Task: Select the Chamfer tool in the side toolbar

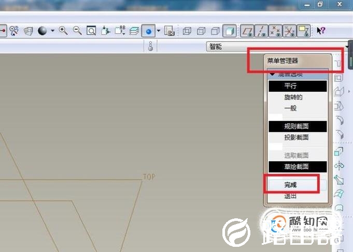Action: tap(340, 134)
